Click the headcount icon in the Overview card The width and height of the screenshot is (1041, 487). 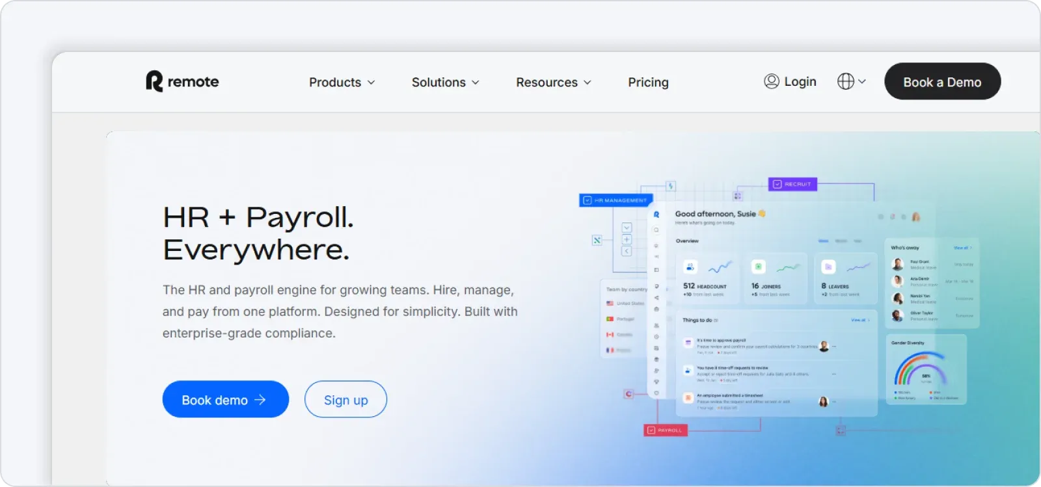coord(690,267)
